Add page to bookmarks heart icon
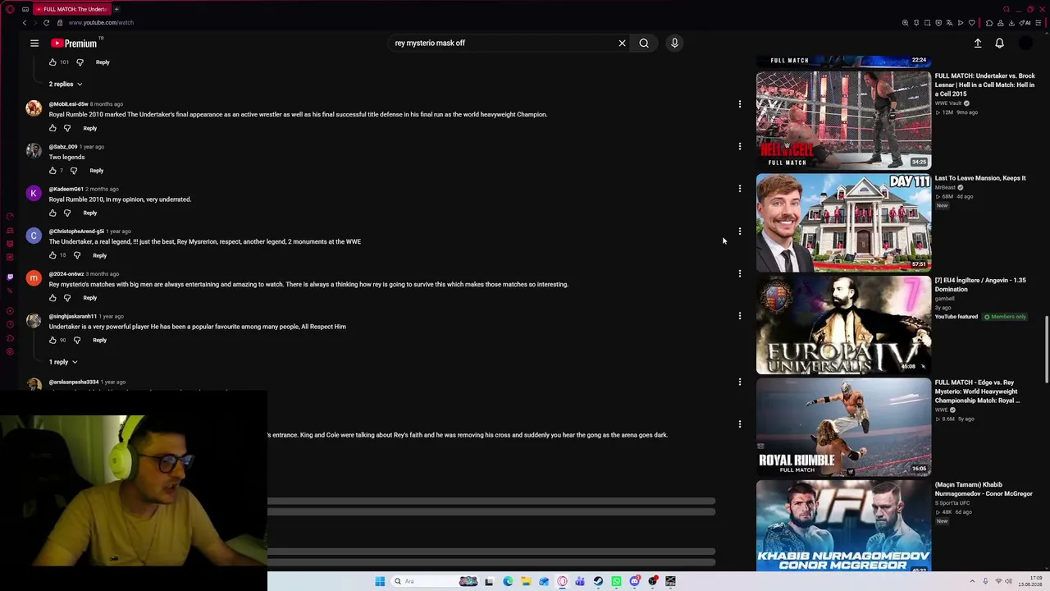The height and width of the screenshot is (591, 1050). coord(972,22)
